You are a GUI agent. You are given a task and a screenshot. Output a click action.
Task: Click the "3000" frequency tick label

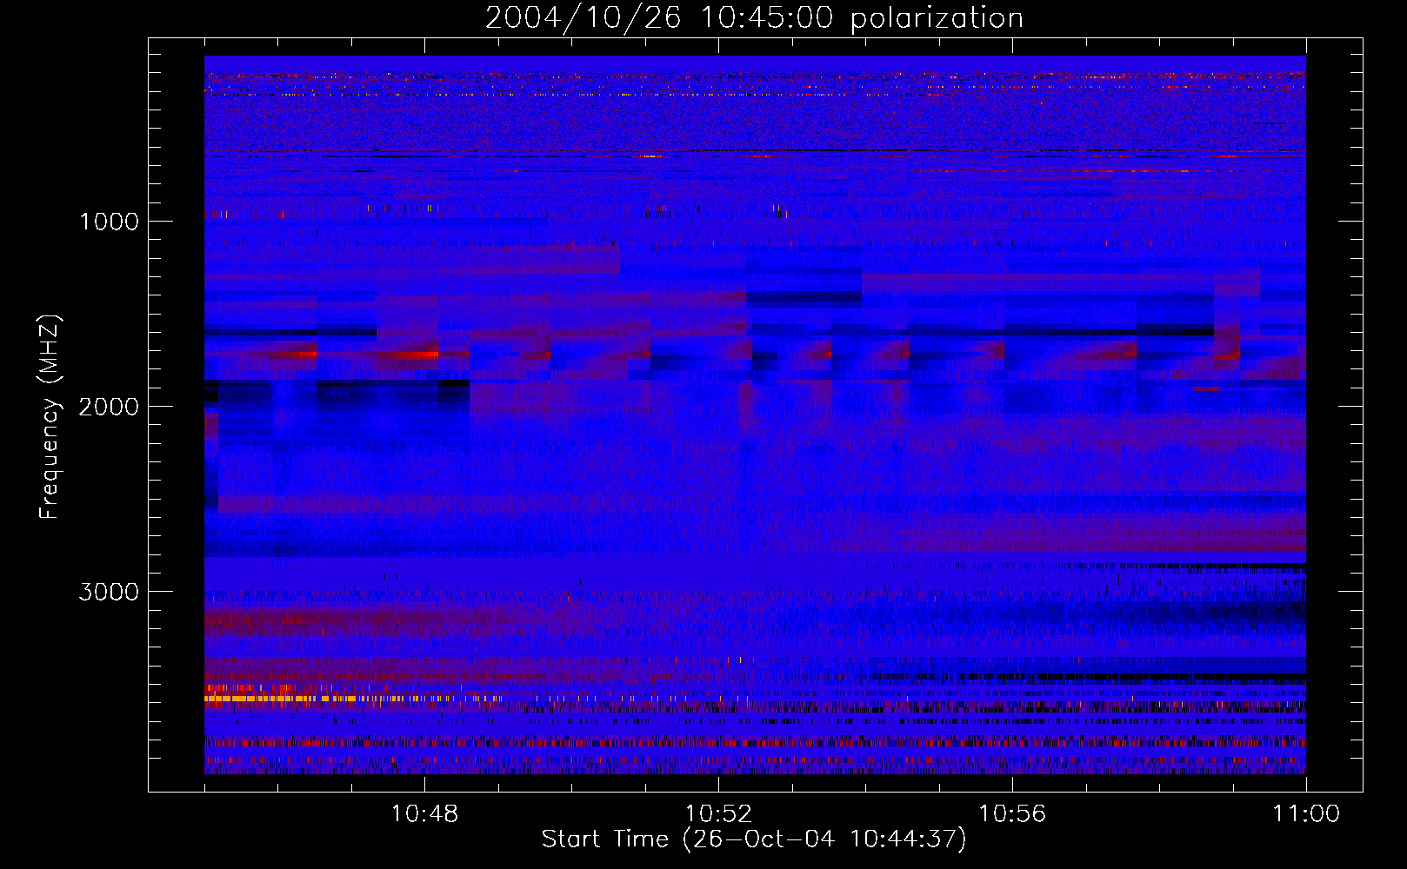[x=109, y=592]
